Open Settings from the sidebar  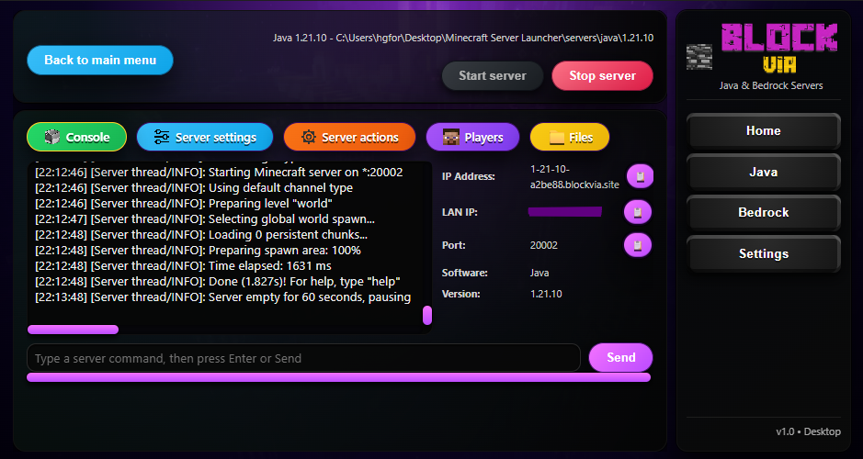coord(764,254)
